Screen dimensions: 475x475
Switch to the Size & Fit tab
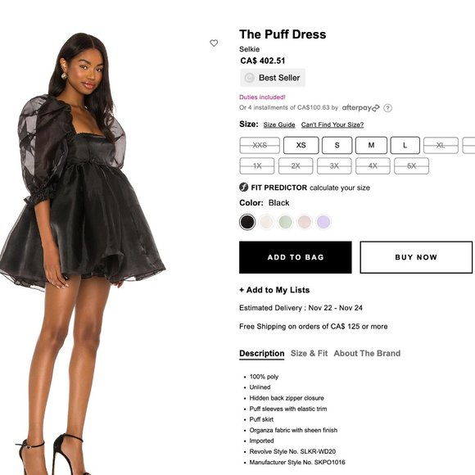point(309,353)
